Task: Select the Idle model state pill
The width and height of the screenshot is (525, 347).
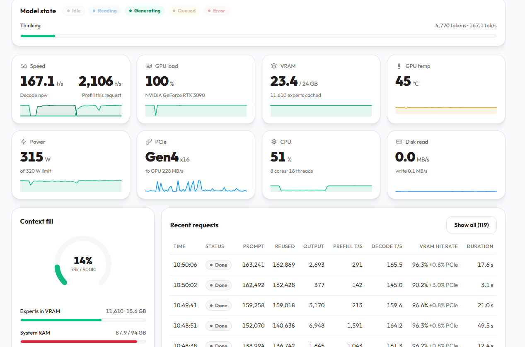Action: pos(73,11)
